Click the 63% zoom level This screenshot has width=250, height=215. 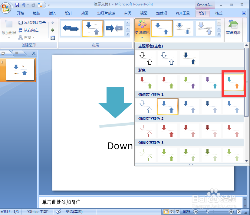click(x=186, y=212)
